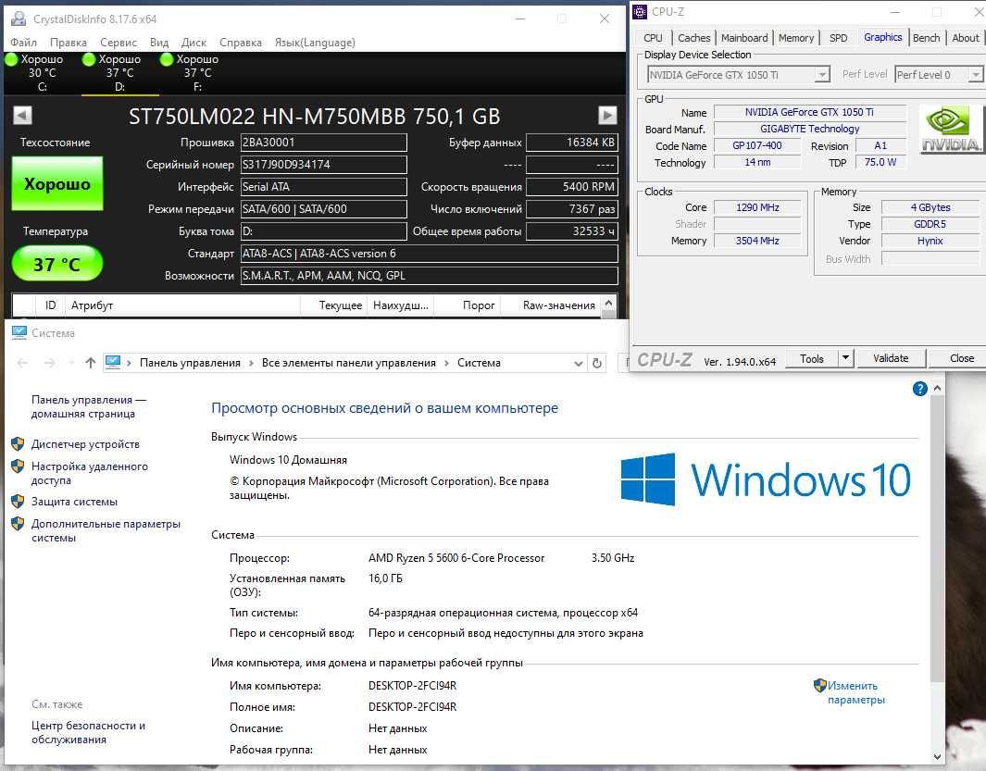Click the shield icon beside Изменить параметры
This screenshot has height=771, width=986.
click(x=819, y=686)
